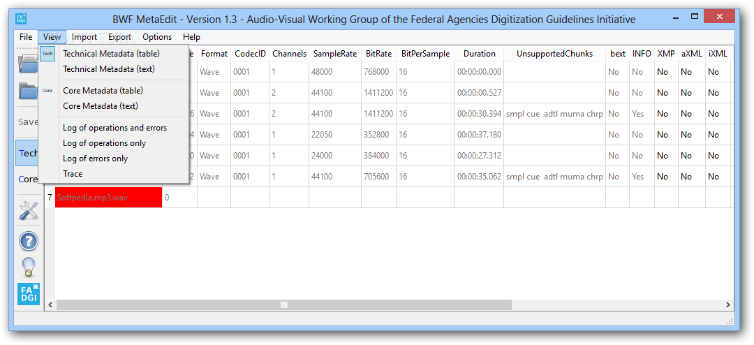754x345 pixels.
Task: Sort by the Duration column header
Action: (x=480, y=54)
